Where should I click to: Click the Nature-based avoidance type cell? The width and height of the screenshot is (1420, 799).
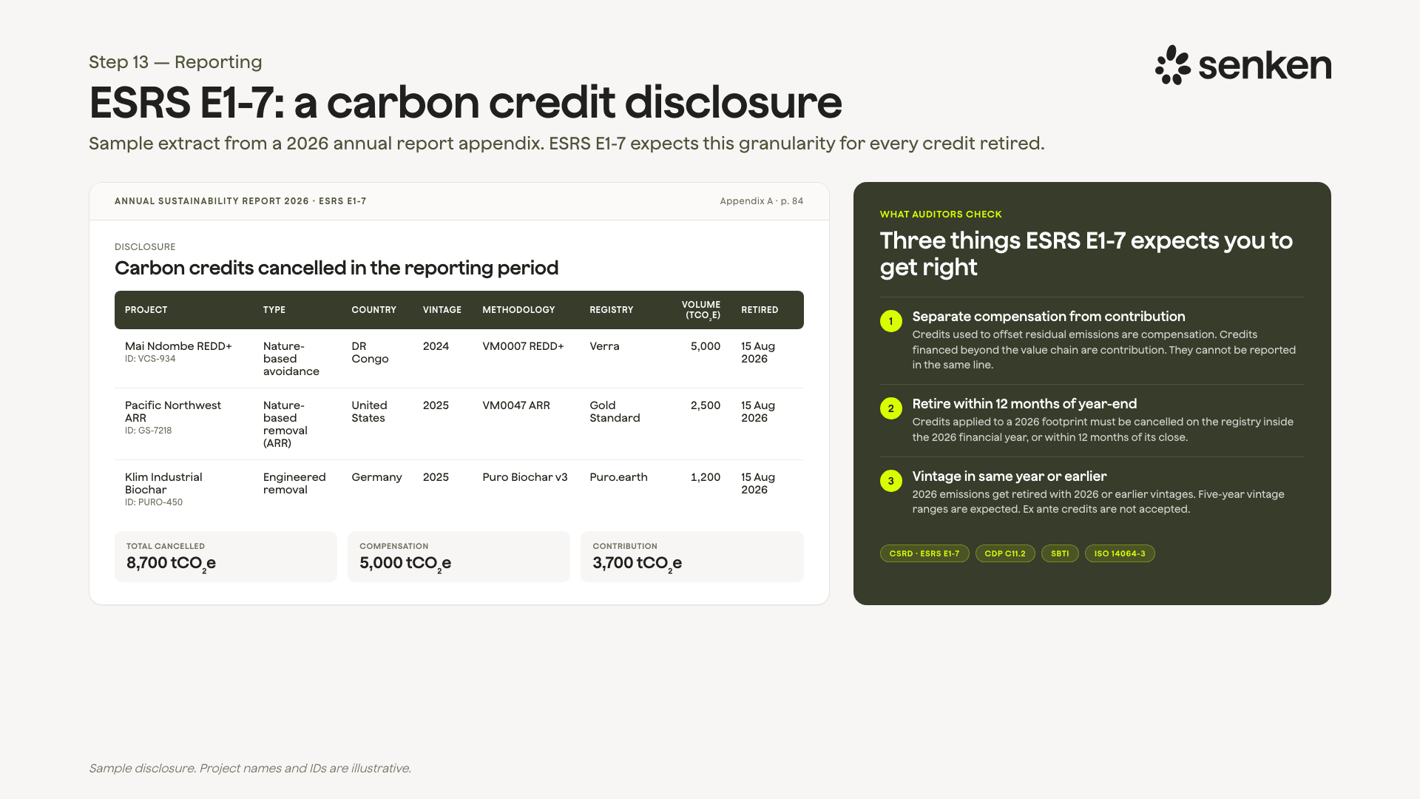click(x=291, y=359)
